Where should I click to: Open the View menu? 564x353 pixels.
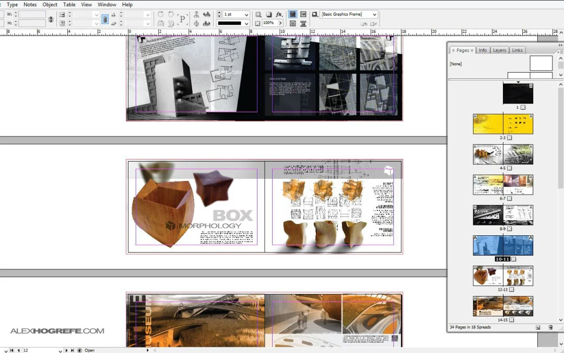click(86, 4)
